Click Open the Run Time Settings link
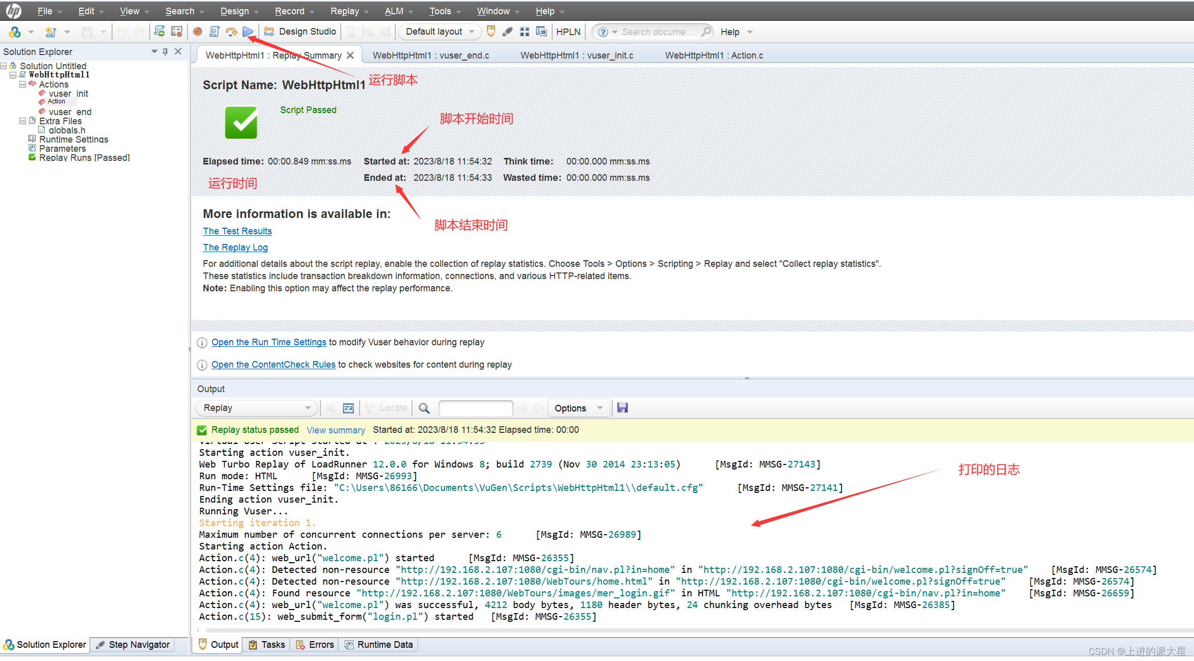 tap(268, 342)
